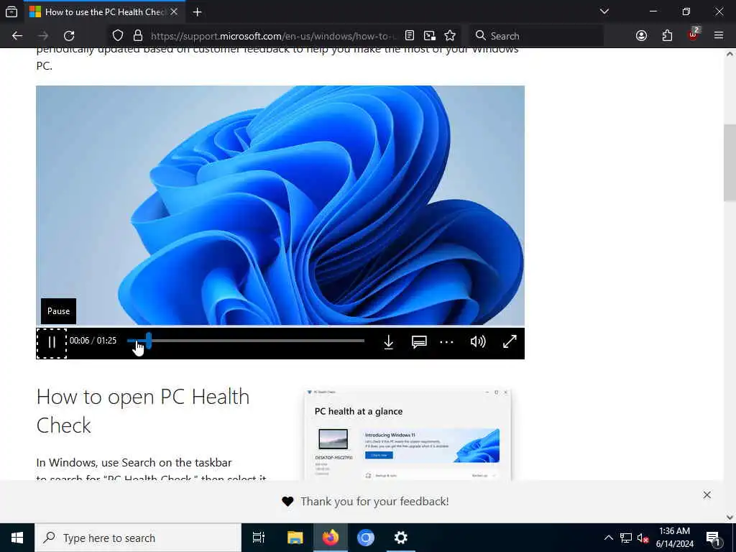The height and width of the screenshot is (552, 736).
Task: Mute the video volume
Action: 478,341
